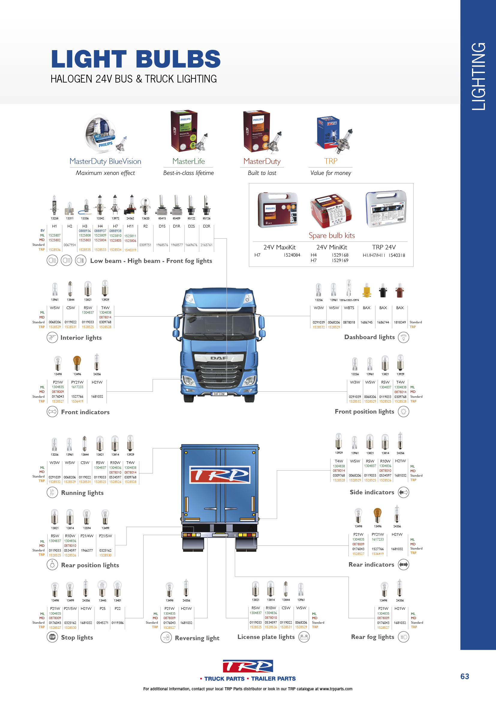Open the MasterLife bulb box image

coord(189,131)
